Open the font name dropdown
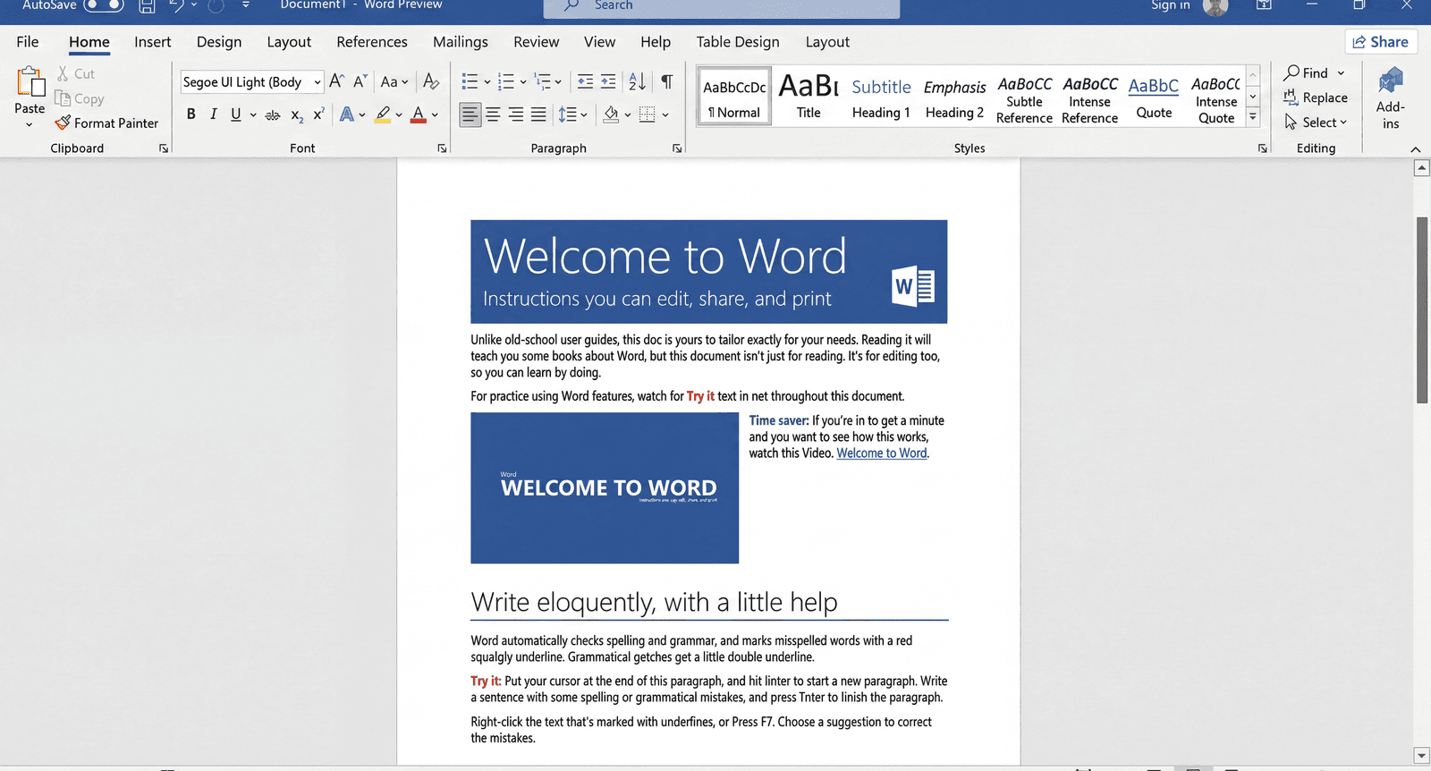Viewport: 1431px width, 771px height. 318,82
